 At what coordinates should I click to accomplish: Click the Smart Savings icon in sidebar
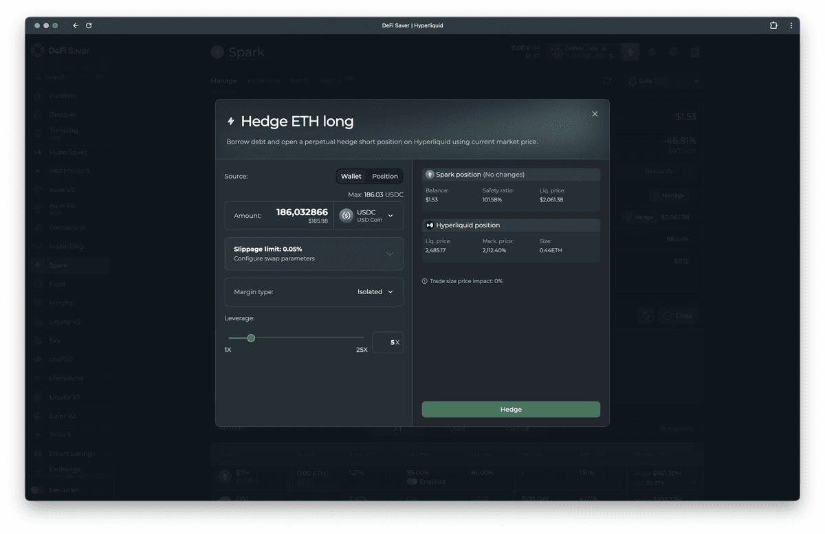click(38, 454)
